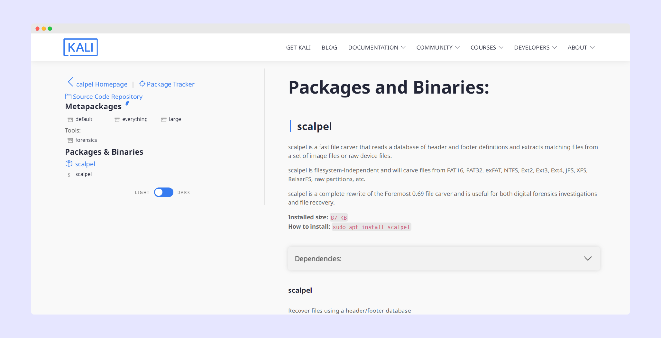Go to the Blog page
The height and width of the screenshot is (338, 661).
(x=329, y=47)
